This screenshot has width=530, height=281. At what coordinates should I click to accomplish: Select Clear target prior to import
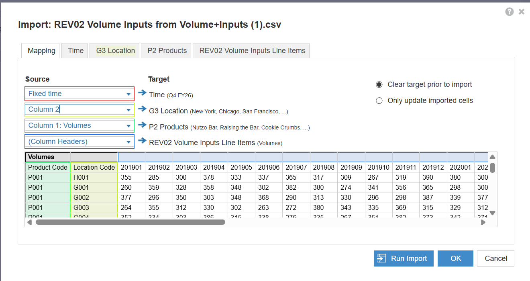379,84
